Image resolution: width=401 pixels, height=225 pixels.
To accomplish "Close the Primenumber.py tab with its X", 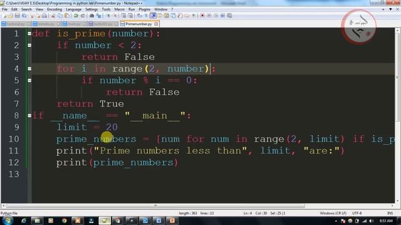I will (156, 24).
